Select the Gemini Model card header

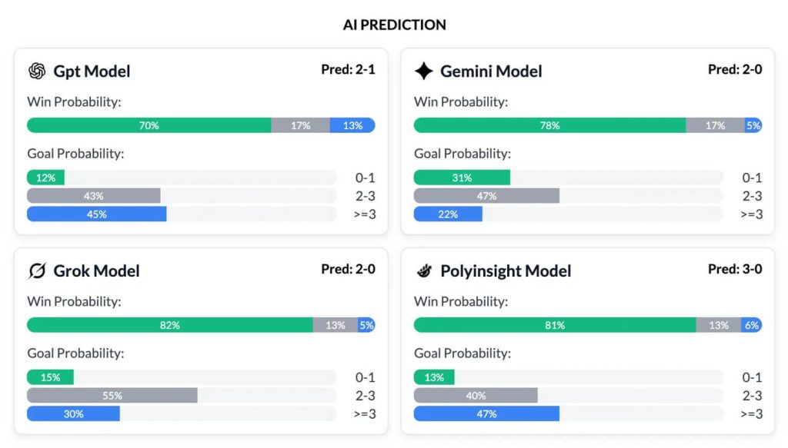[492, 71]
